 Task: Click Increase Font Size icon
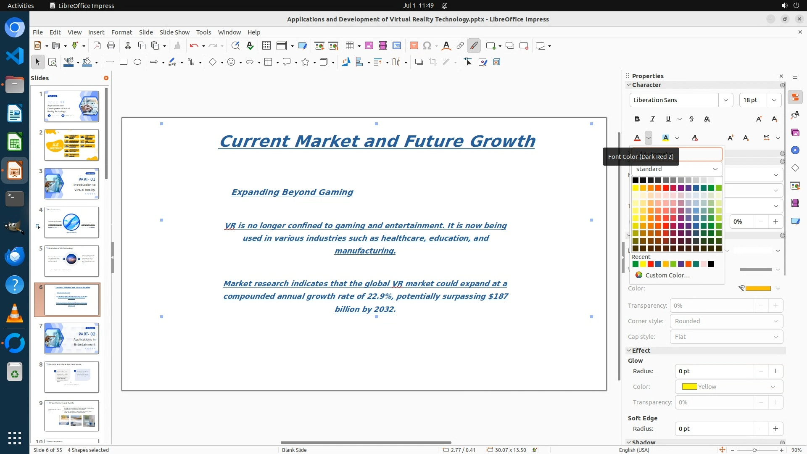[x=759, y=119]
